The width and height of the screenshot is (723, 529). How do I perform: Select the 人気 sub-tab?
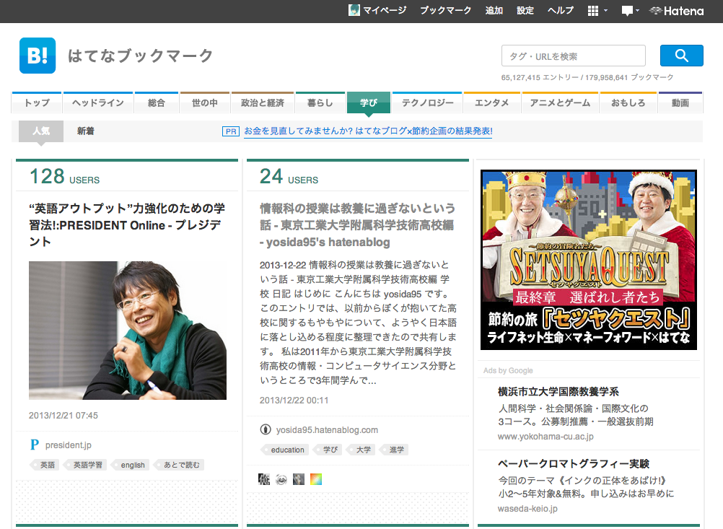(x=41, y=131)
